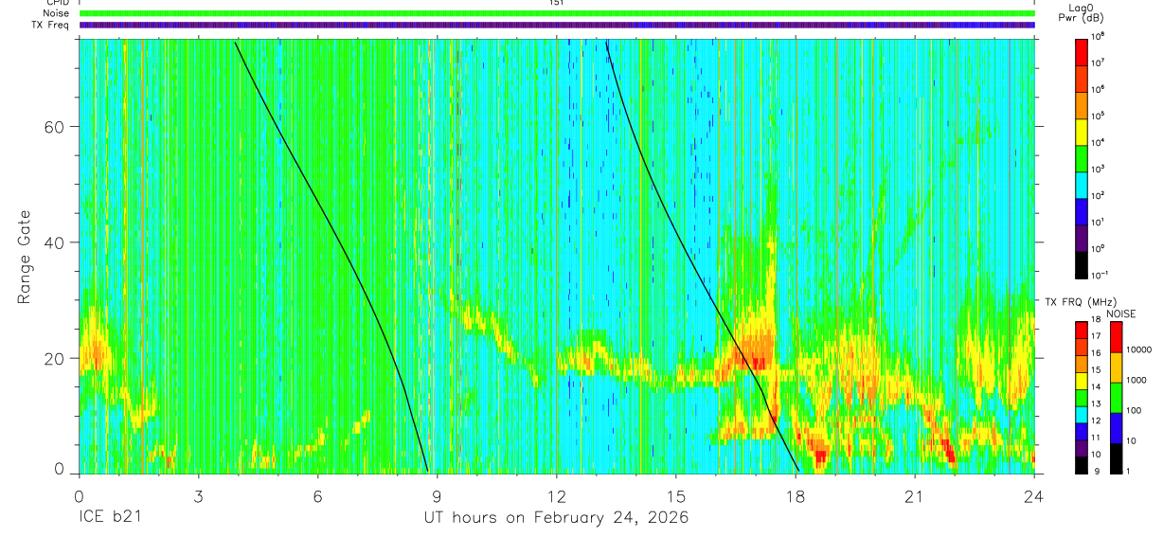Image resolution: width=1163 pixels, height=537 pixels.
Task: Click the 'UT hours on February 24, 2026' axis title
Action: point(556,518)
